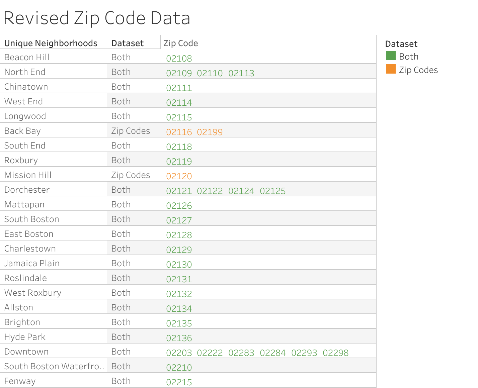Click Zip Codes dataset in Mission Hill row
Viewport: 478px width, 388px height.
(131, 175)
